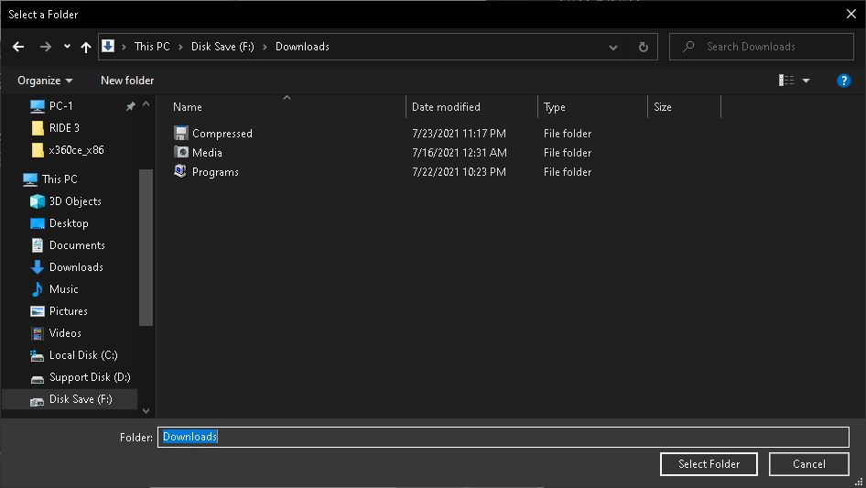Cancel the folder selection dialog
The image size is (866, 488).
click(x=809, y=464)
